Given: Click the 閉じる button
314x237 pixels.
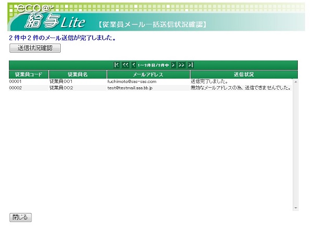Looking at the screenshot, I should pos(20,217).
